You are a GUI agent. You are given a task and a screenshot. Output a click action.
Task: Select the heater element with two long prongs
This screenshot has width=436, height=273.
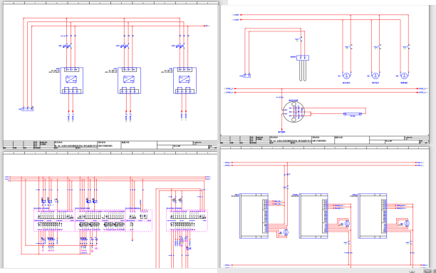303,68
